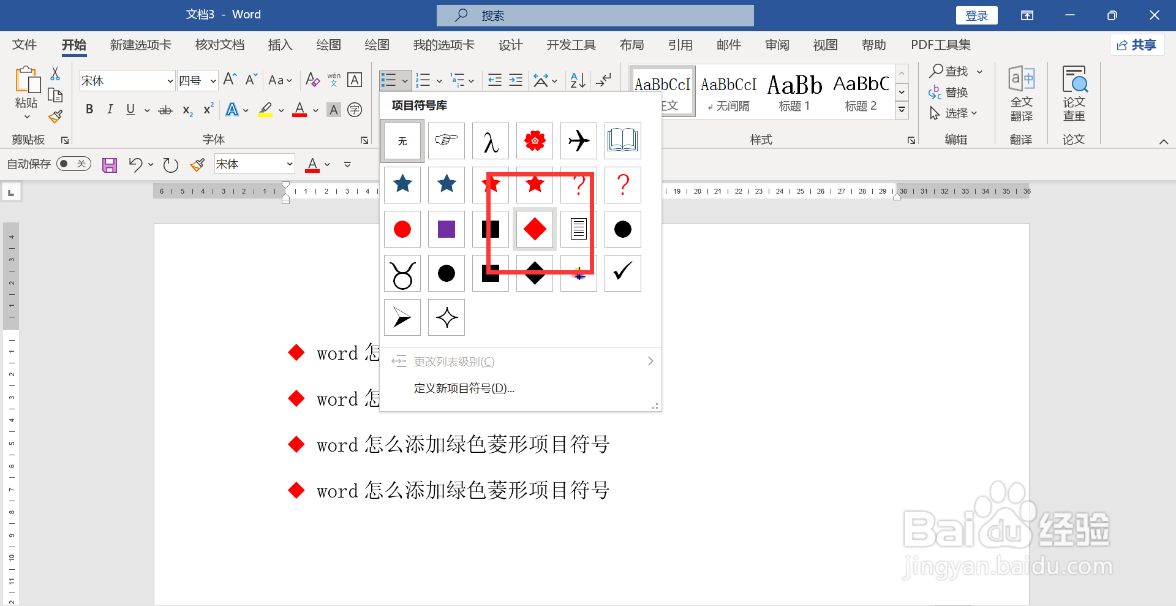Viewport: 1176px width, 606px height.
Task: Toggle Underline formatting
Action: pos(130,110)
